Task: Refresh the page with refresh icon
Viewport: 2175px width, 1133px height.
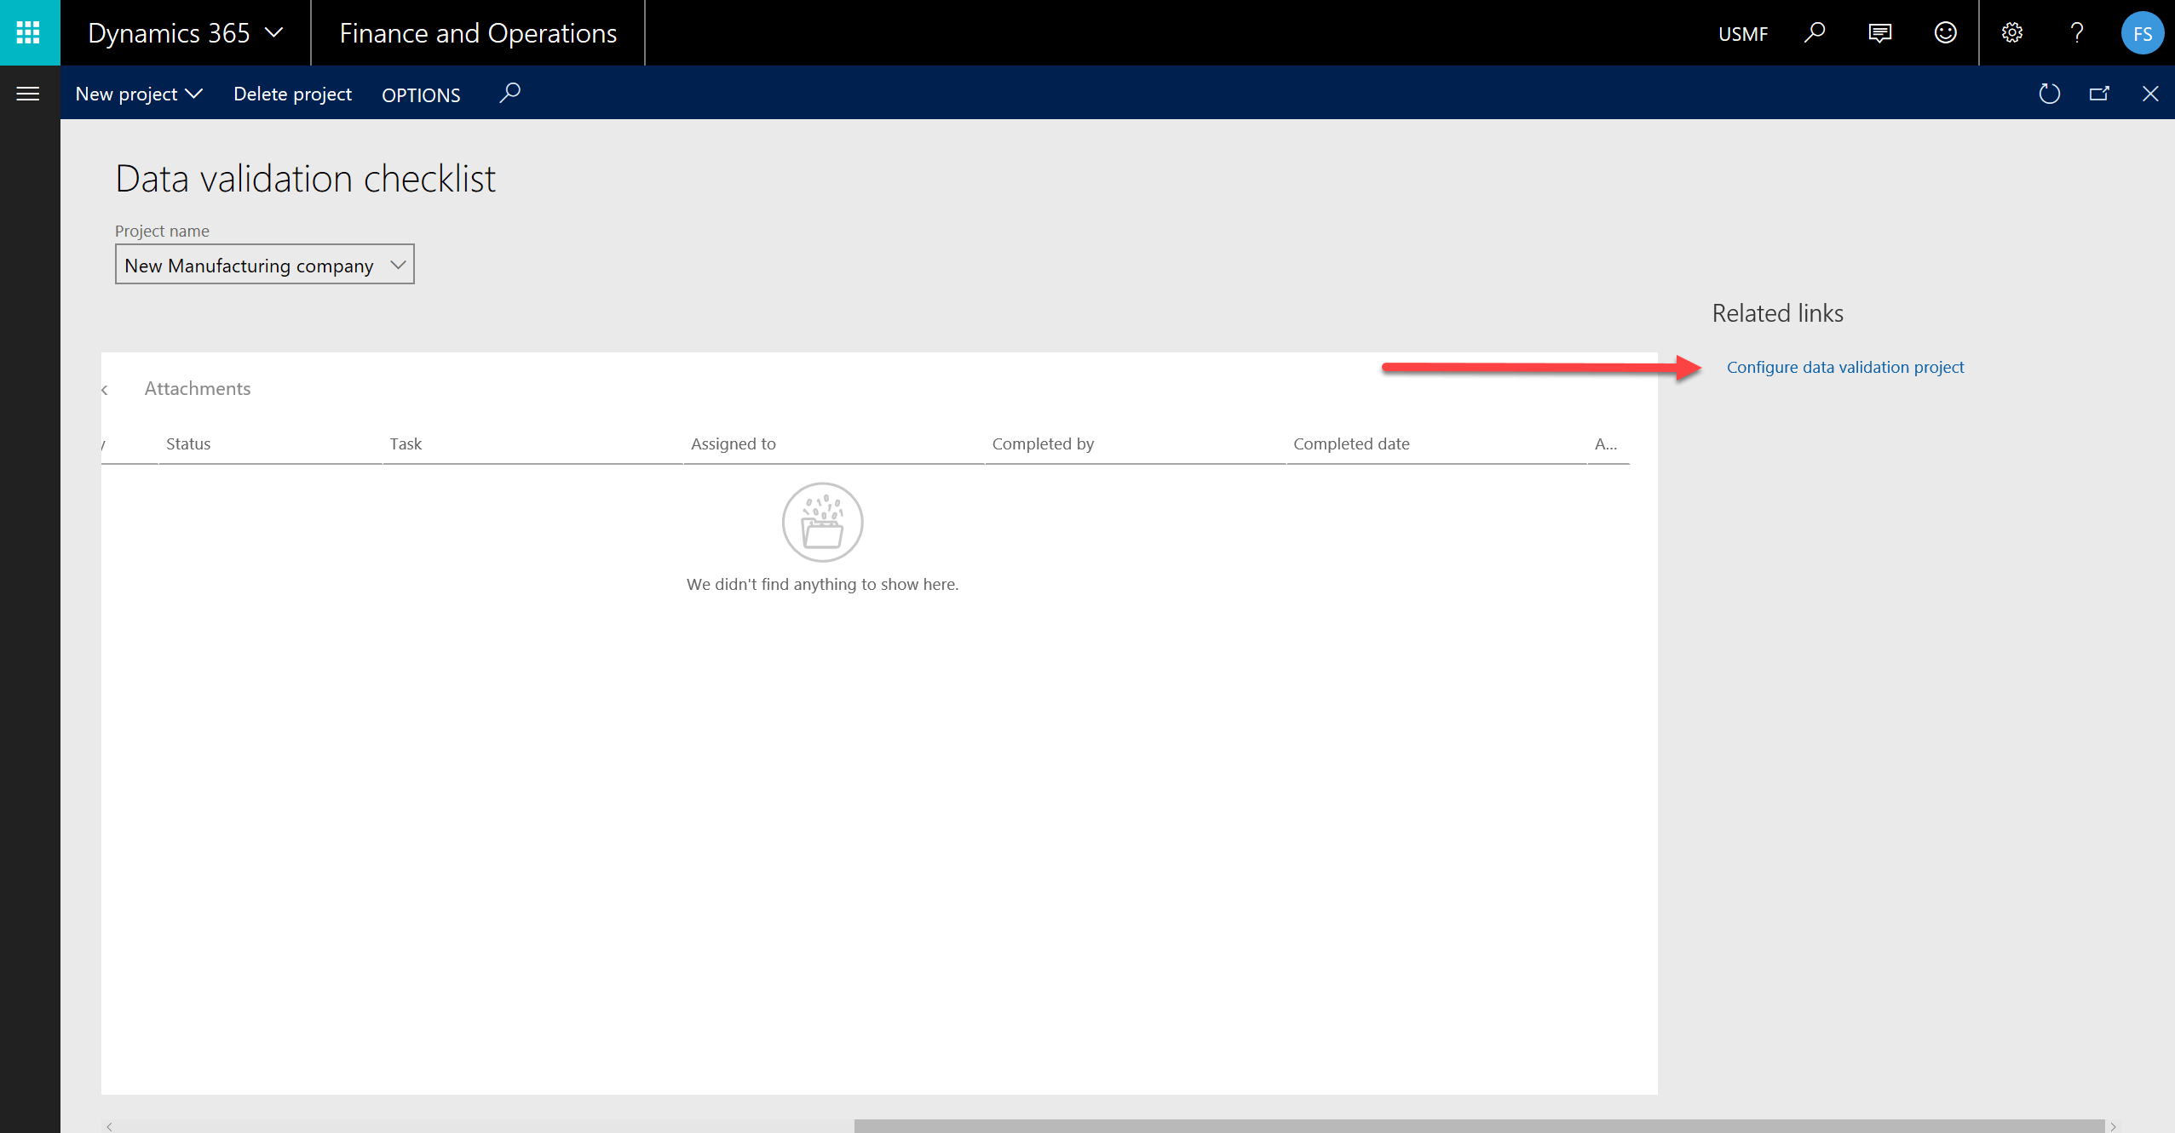Action: tap(2049, 94)
